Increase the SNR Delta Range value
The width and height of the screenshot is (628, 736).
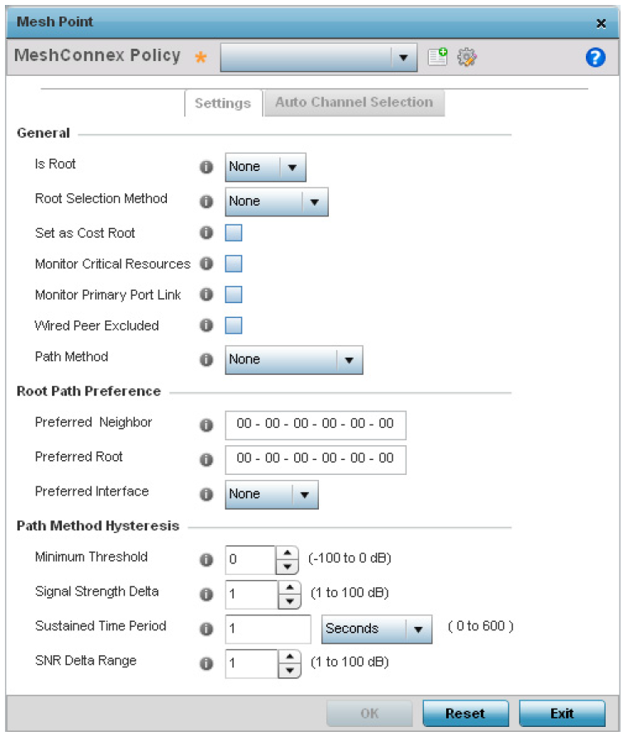(290, 657)
